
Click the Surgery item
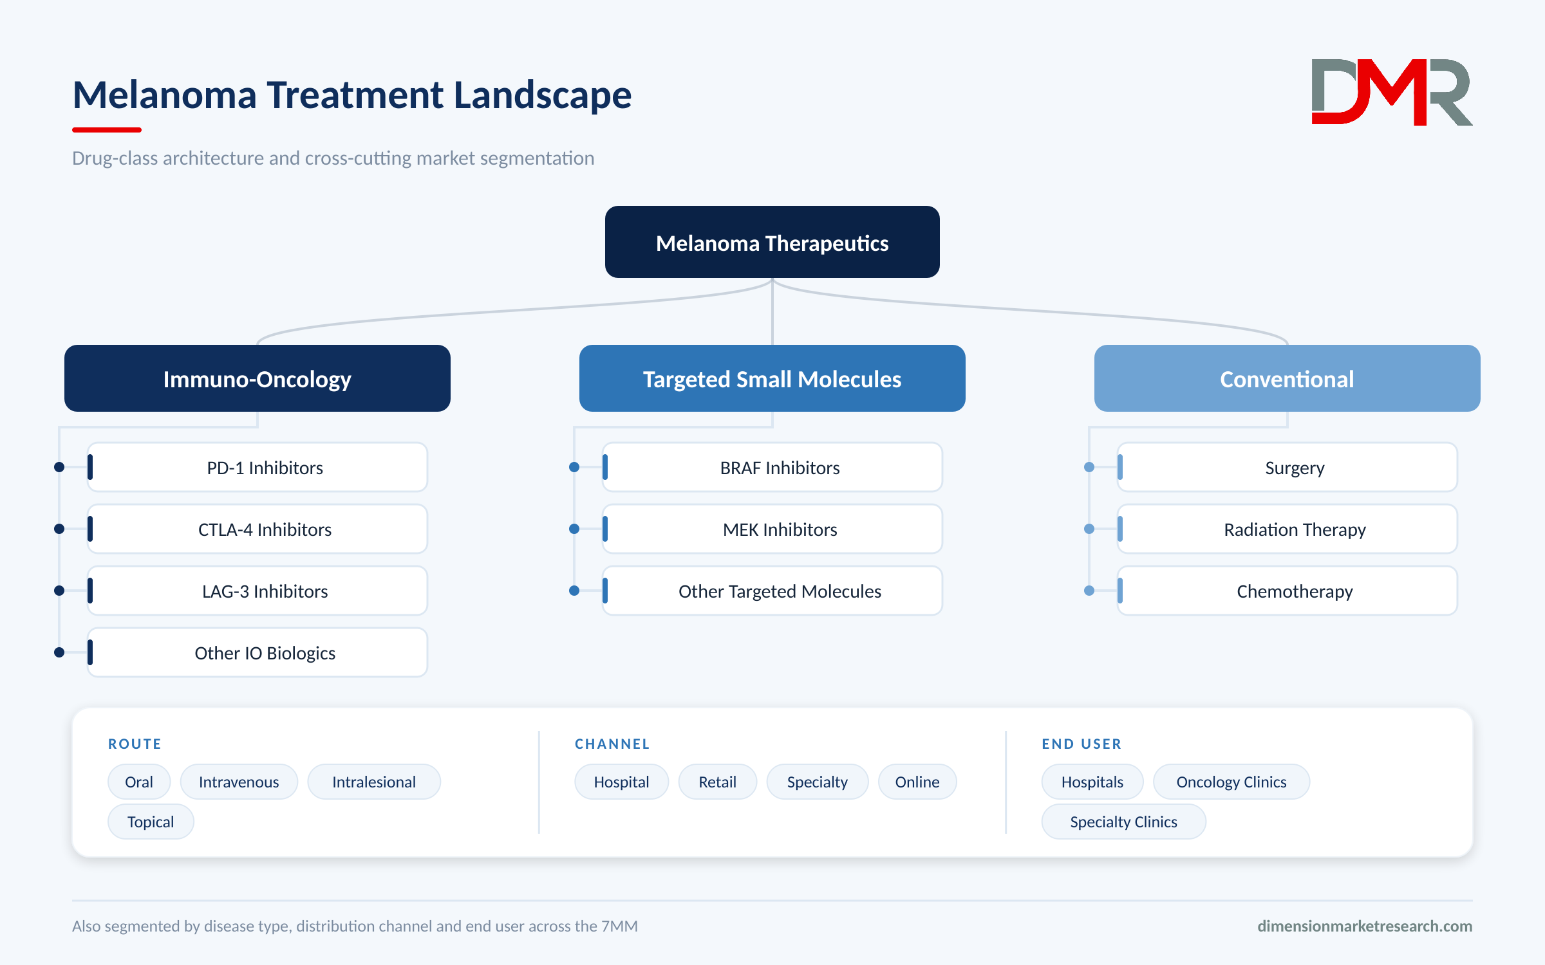pos(1287,467)
